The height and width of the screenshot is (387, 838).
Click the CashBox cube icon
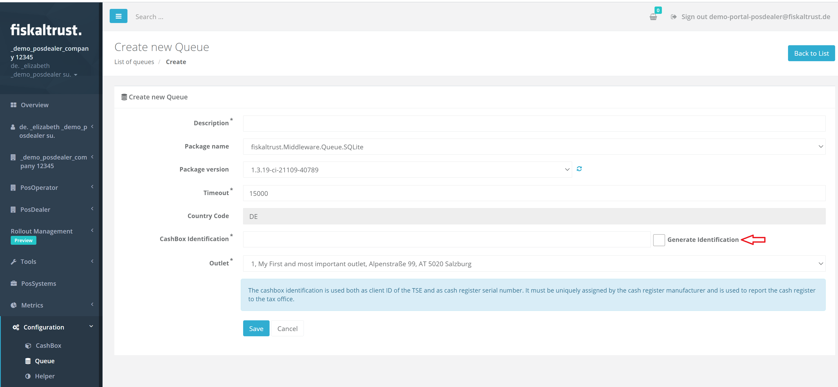click(x=28, y=346)
